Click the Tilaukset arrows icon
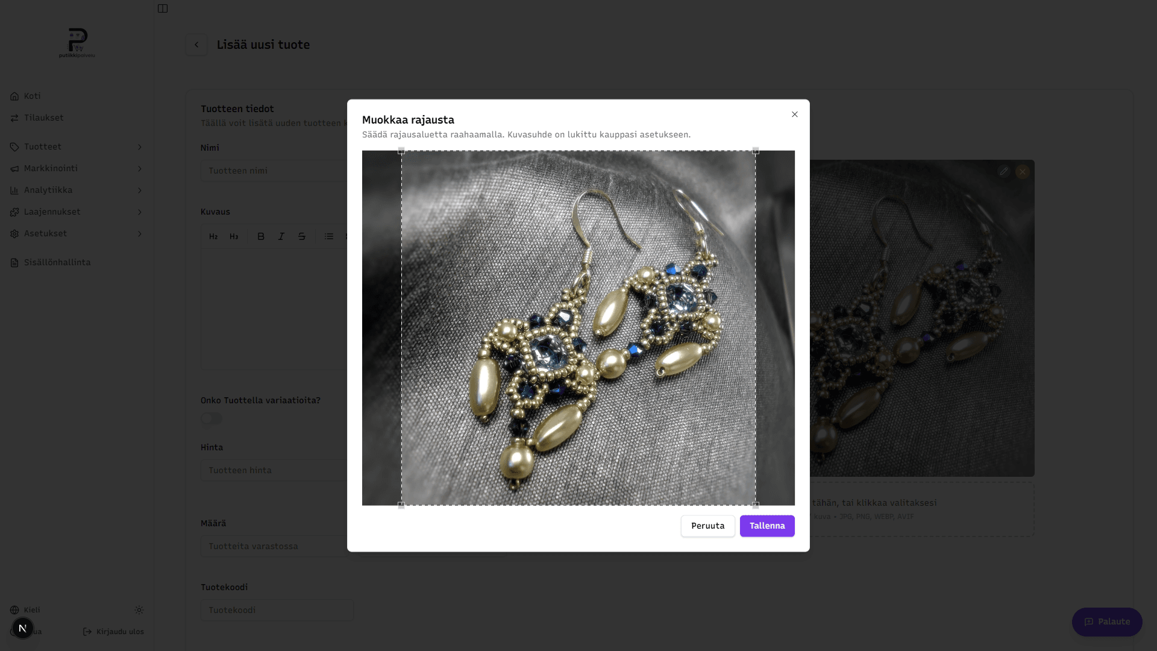 14,118
